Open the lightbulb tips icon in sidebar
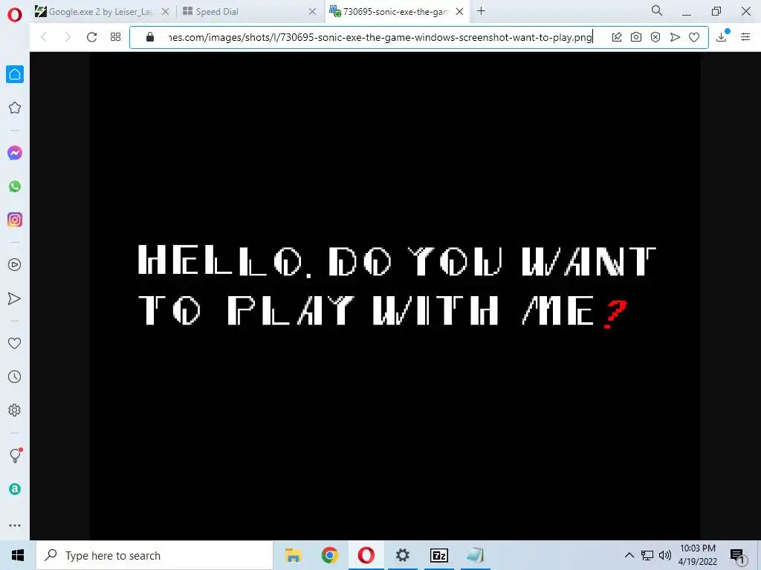The height and width of the screenshot is (570, 761). pos(16,455)
